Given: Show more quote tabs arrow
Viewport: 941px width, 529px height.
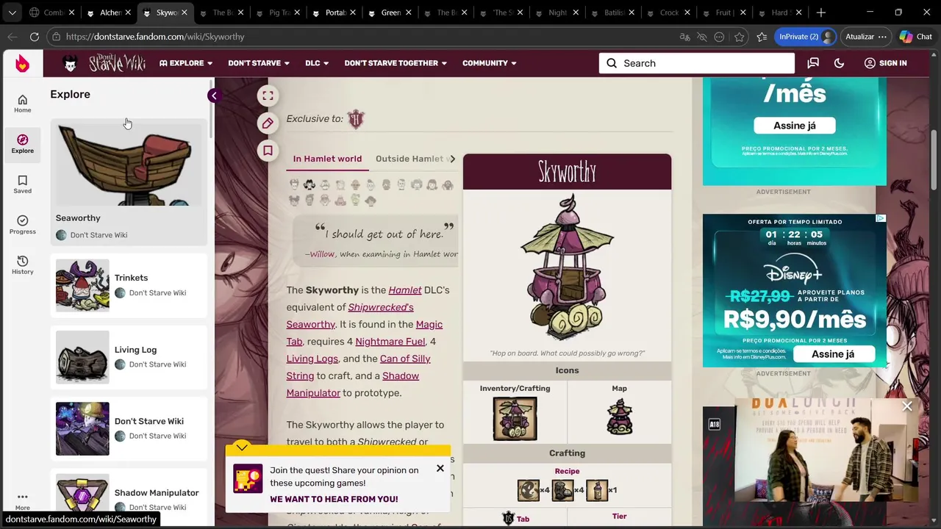Looking at the screenshot, I should point(452,159).
